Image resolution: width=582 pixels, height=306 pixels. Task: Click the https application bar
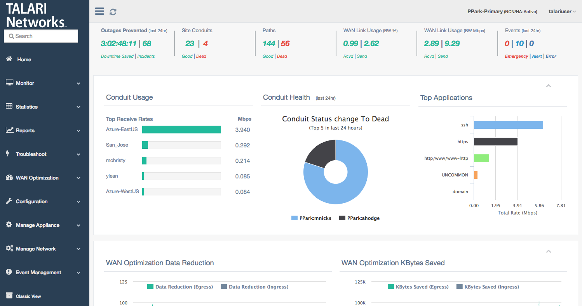[495, 142]
